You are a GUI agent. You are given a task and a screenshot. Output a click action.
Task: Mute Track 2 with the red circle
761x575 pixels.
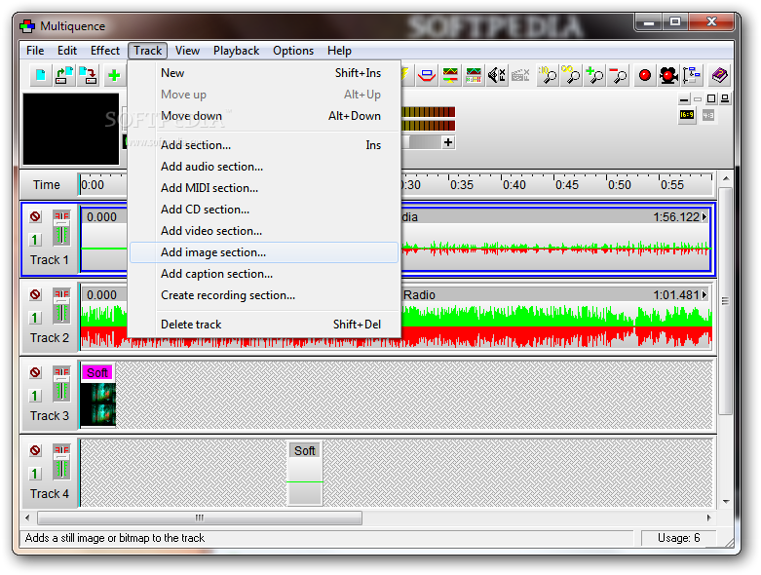pyautogui.click(x=35, y=294)
